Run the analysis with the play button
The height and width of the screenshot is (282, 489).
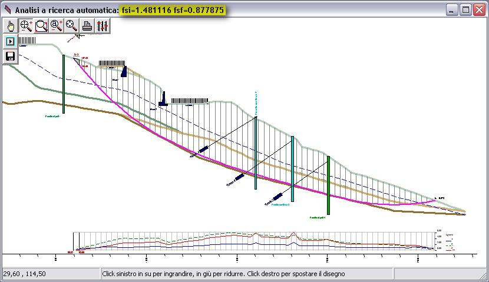tap(10, 41)
